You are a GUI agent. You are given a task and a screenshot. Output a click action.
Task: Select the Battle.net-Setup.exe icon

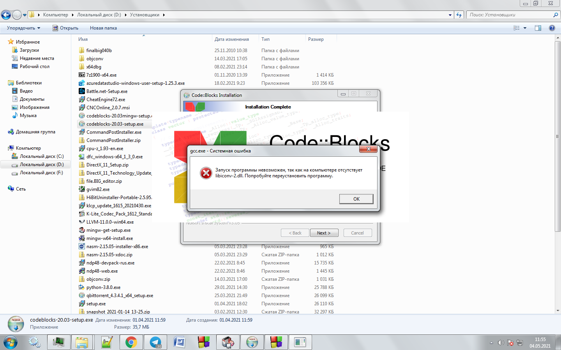pos(82,91)
